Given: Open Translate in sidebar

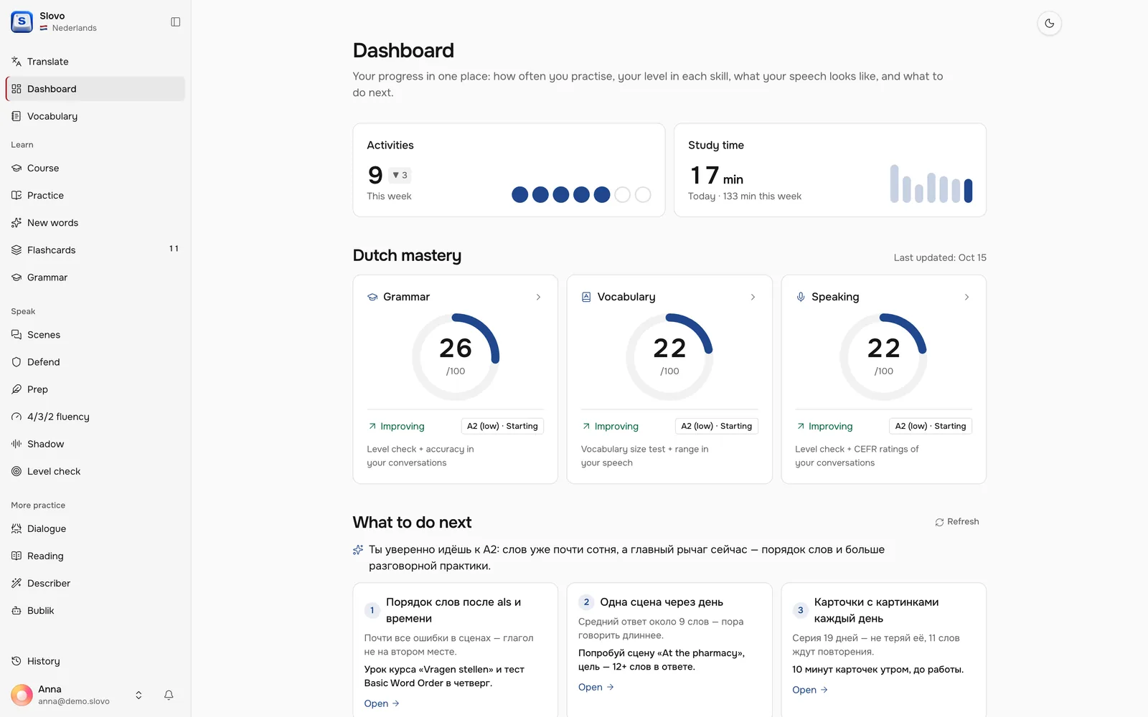Looking at the screenshot, I should [95, 62].
